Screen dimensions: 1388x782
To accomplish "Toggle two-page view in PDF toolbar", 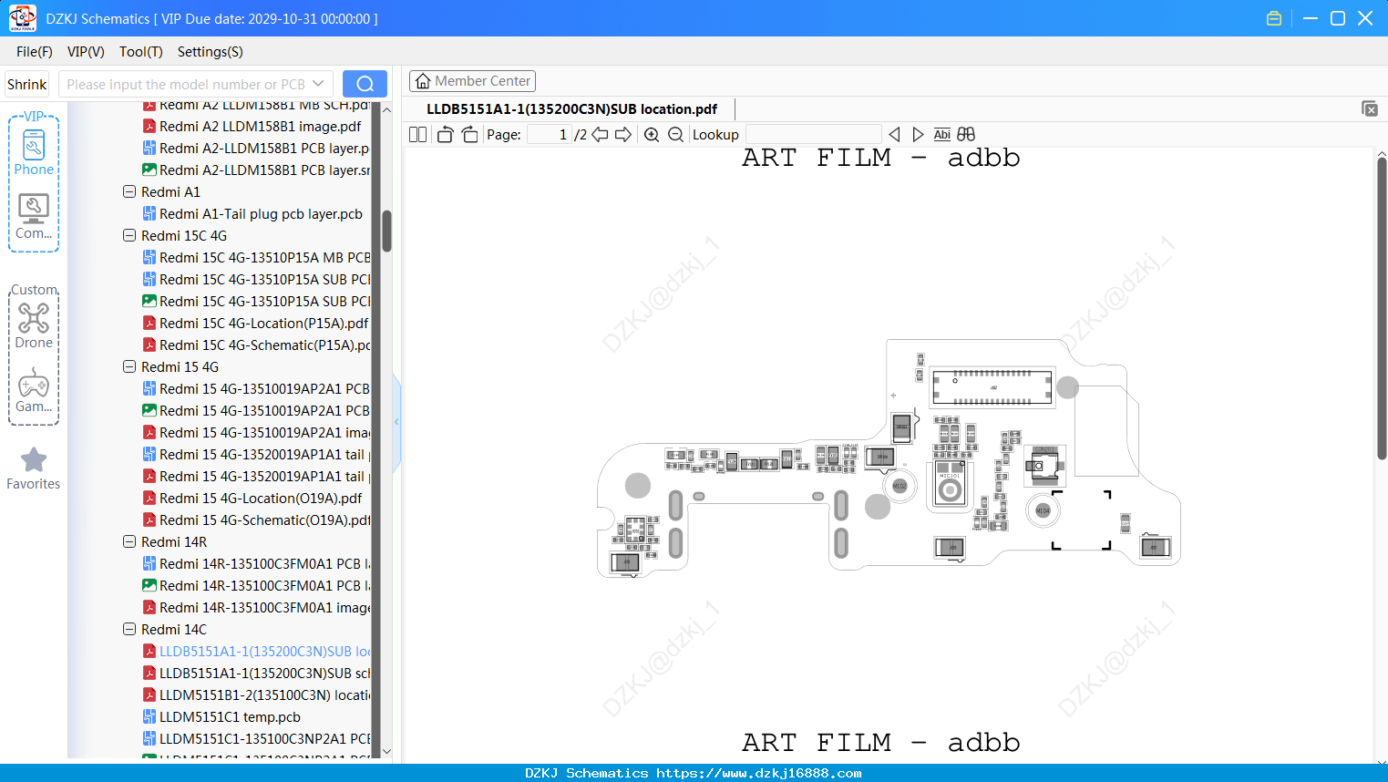I will [418, 135].
